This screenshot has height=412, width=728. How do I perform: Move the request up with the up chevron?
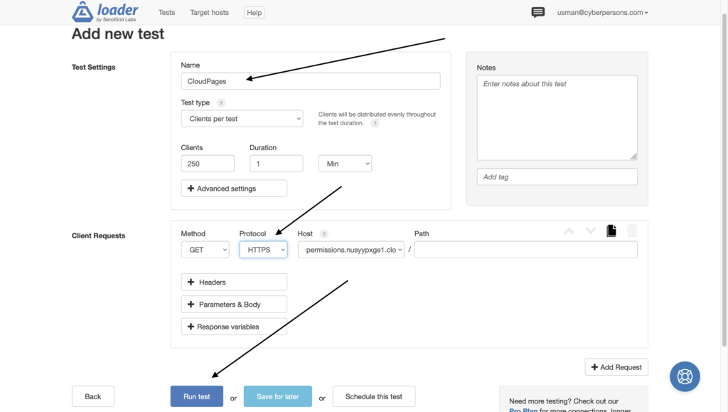[569, 231]
